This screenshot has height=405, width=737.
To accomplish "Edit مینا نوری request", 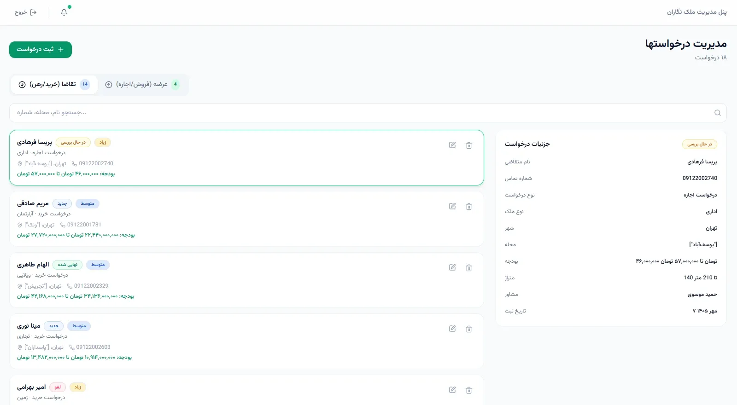I will pyautogui.click(x=452, y=329).
